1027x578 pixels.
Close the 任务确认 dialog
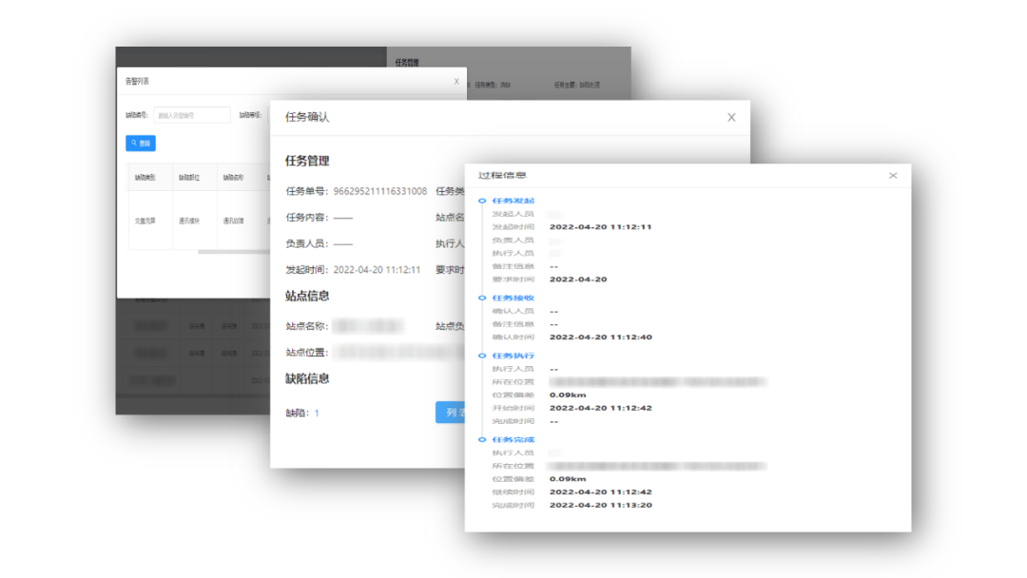click(x=731, y=117)
